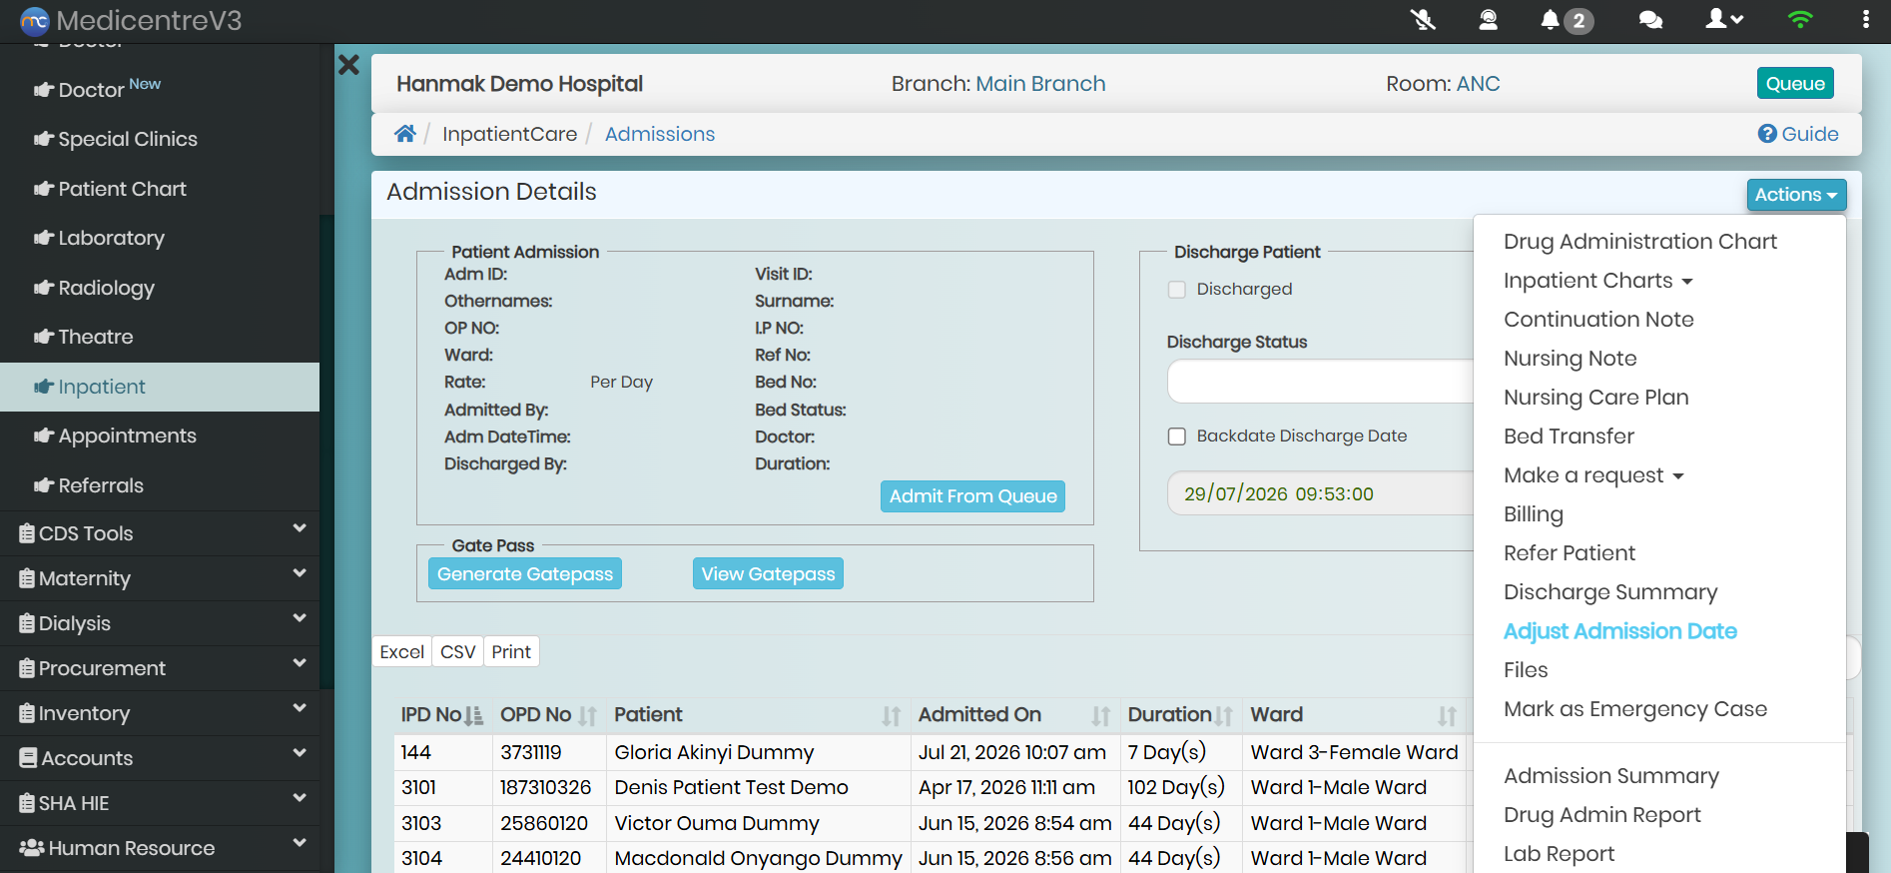Click the Guide help question icon

tap(1767, 134)
